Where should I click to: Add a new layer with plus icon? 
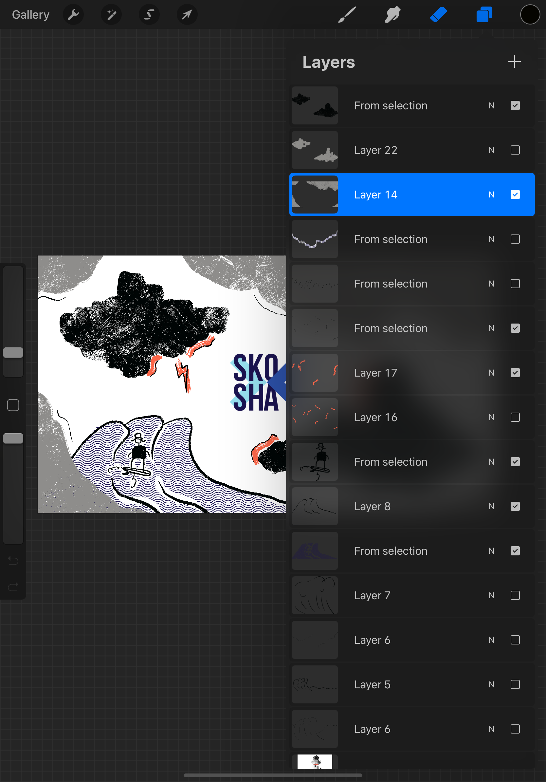[514, 62]
